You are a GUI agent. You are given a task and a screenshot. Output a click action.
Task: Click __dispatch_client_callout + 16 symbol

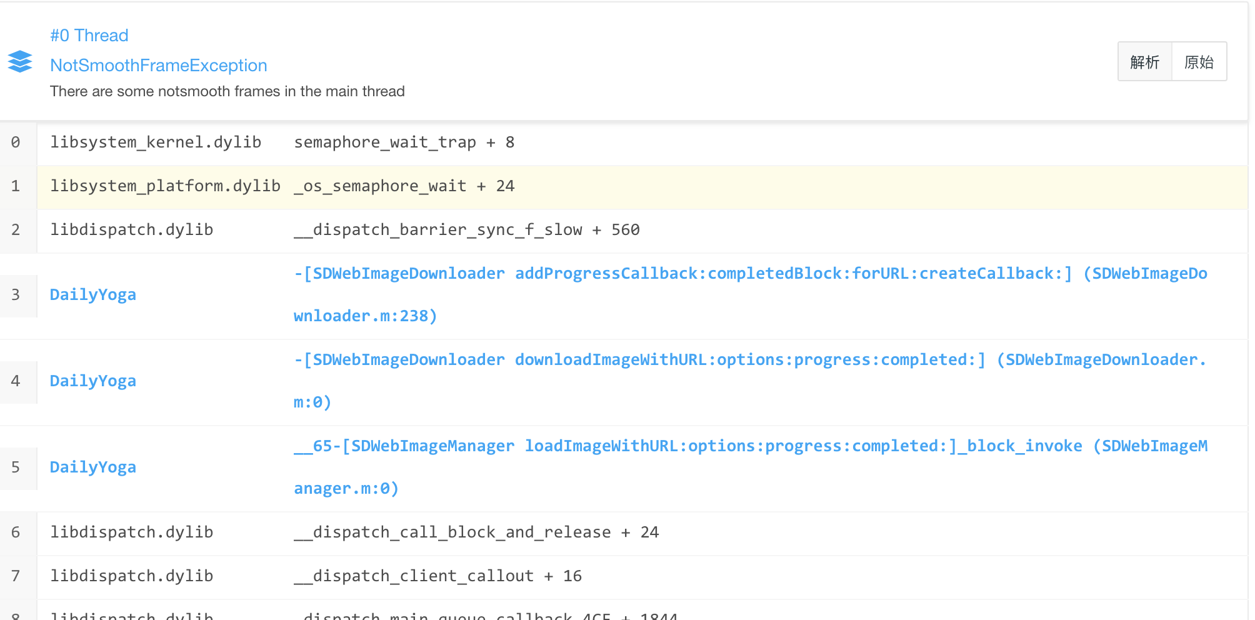pos(438,576)
